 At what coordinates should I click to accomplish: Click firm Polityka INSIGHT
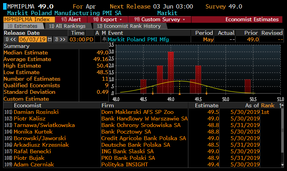pyautogui.click(x=125, y=164)
